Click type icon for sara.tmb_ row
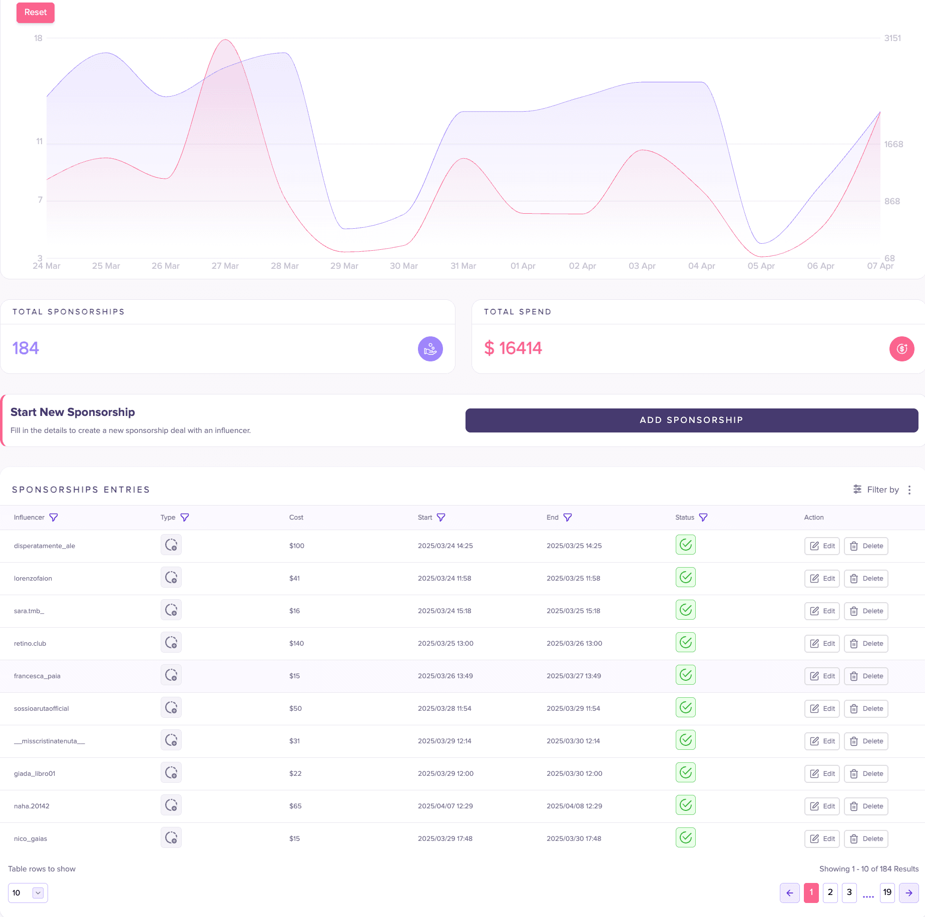 171,610
